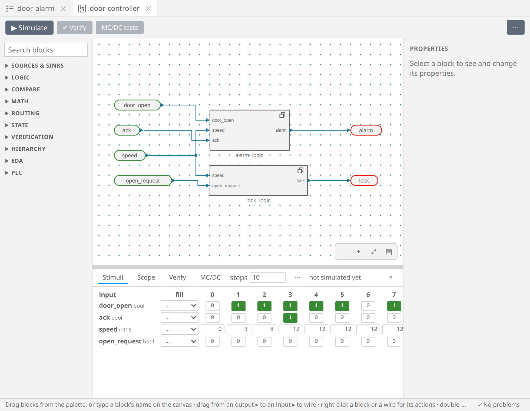Toggle ack value at step 3
The width and height of the screenshot is (530, 411).
(x=290, y=318)
